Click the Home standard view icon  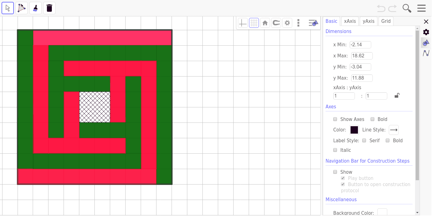click(265, 23)
